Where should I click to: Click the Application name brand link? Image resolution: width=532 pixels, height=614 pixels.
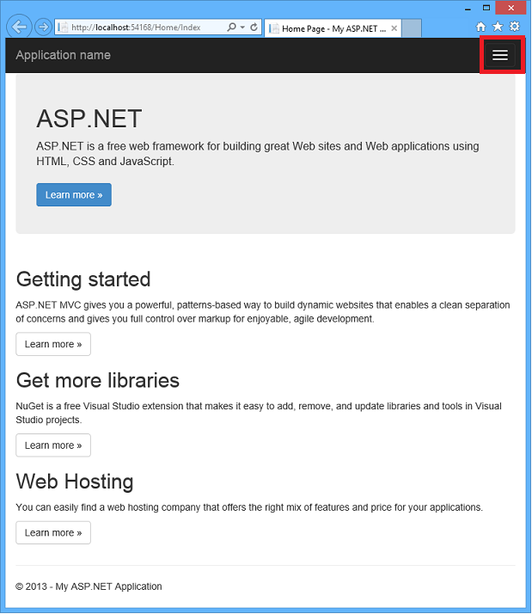point(63,55)
